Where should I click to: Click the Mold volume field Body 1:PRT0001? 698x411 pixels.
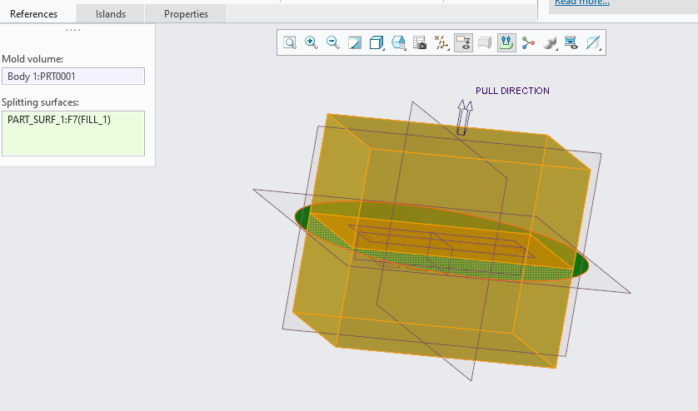73,76
